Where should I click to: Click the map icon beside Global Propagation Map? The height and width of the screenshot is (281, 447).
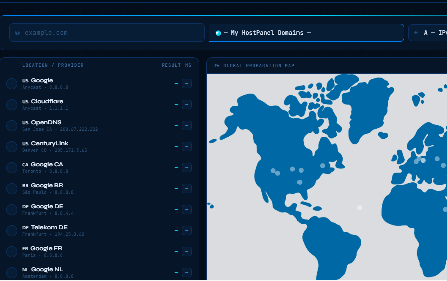(217, 66)
